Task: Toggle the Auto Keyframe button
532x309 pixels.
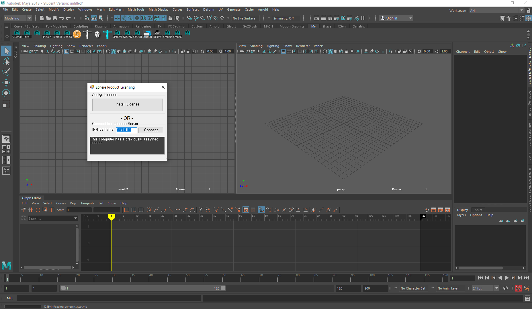Action: pyautogui.click(x=518, y=288)
